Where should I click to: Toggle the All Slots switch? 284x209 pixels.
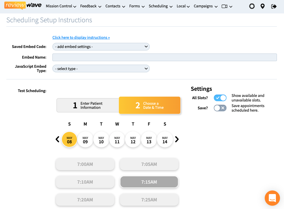pyautogui.click(x=220, y=98)
